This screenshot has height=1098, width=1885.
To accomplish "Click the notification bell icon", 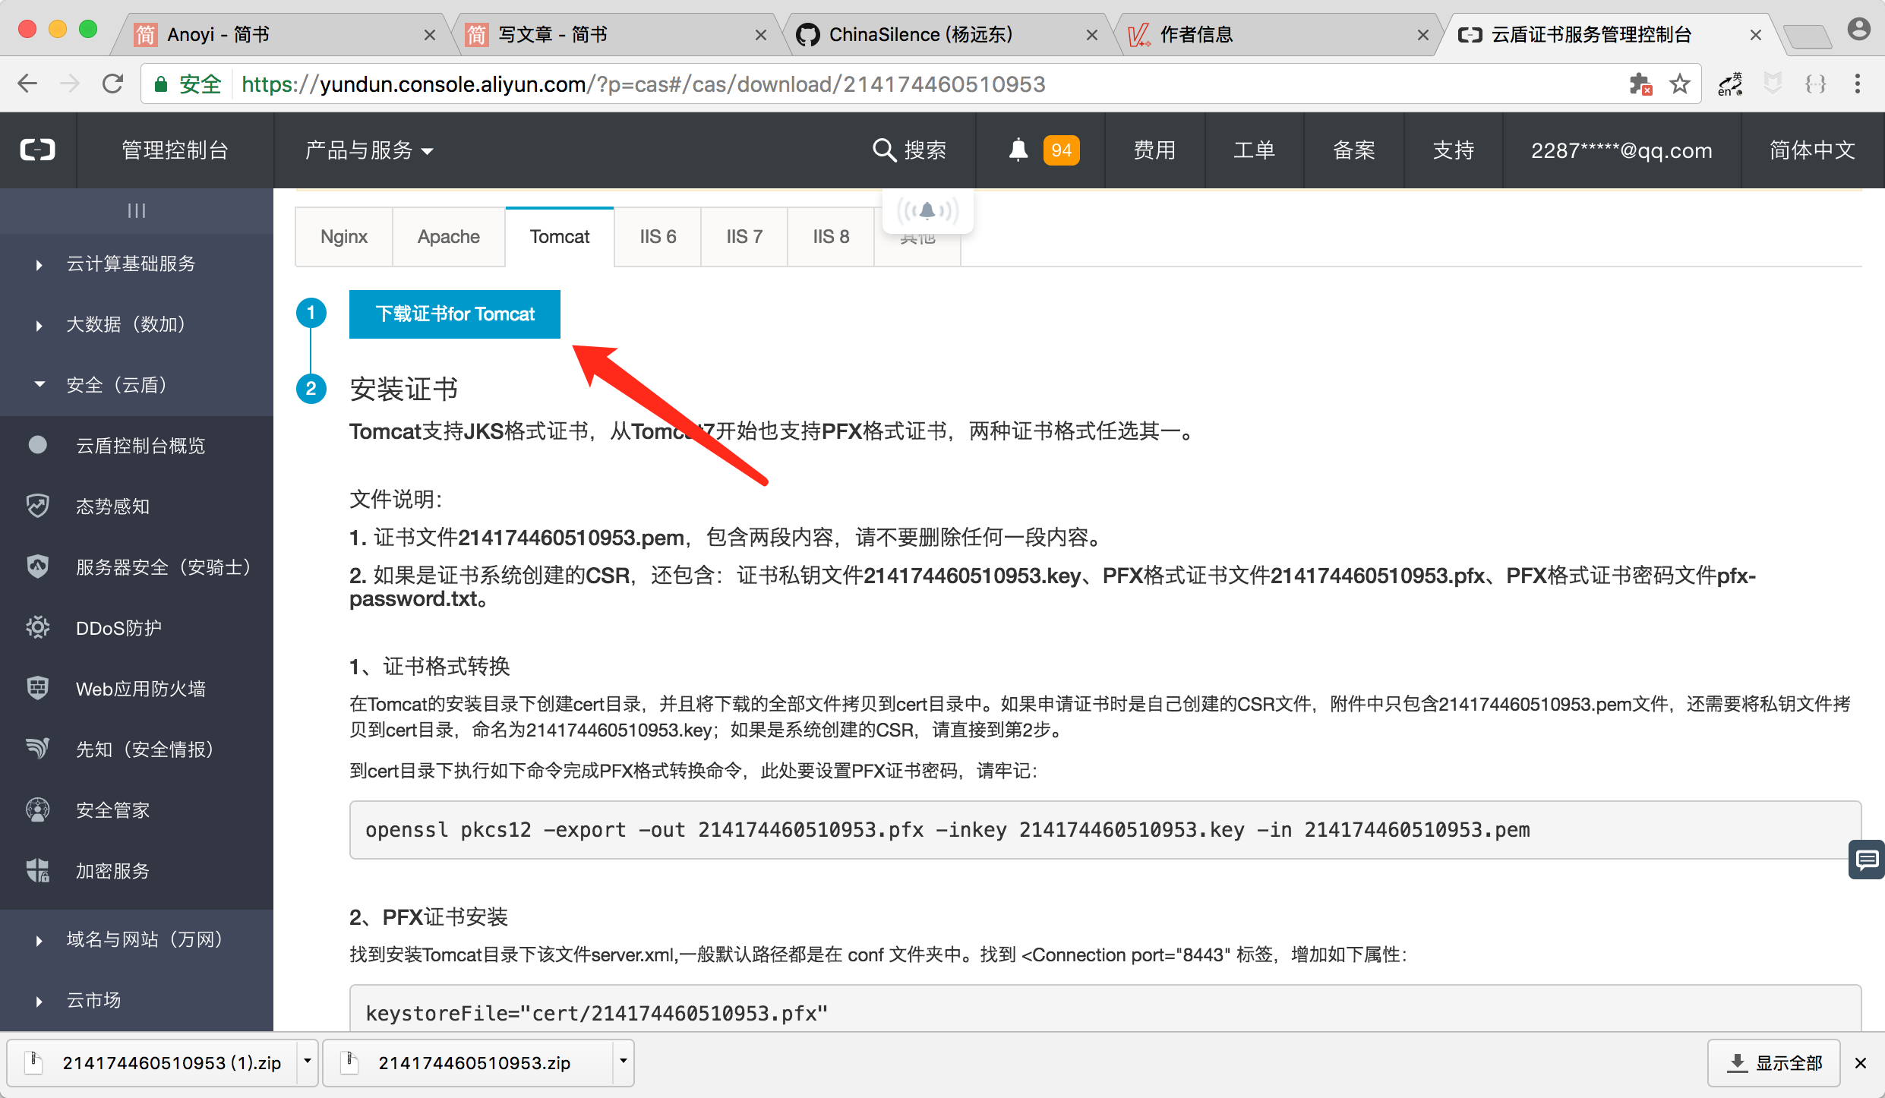I will (x=1018, y=149).
